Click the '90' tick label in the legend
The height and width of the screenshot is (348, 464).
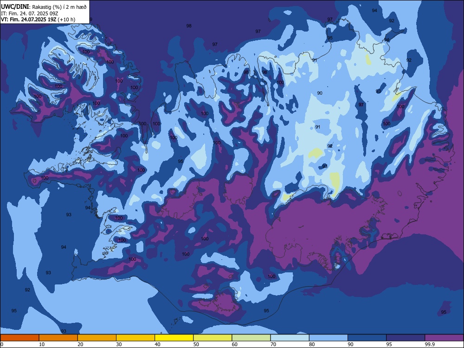(350, 344)
